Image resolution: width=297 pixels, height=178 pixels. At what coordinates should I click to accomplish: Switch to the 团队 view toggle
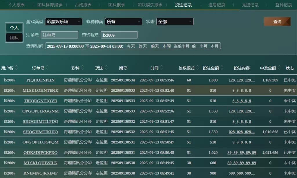tap(14, 37)
